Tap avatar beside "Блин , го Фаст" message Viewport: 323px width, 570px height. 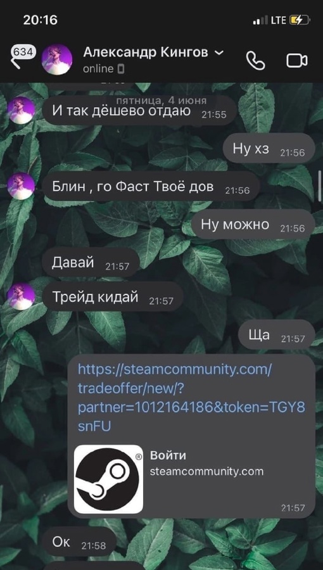click(x=21, y=186)
